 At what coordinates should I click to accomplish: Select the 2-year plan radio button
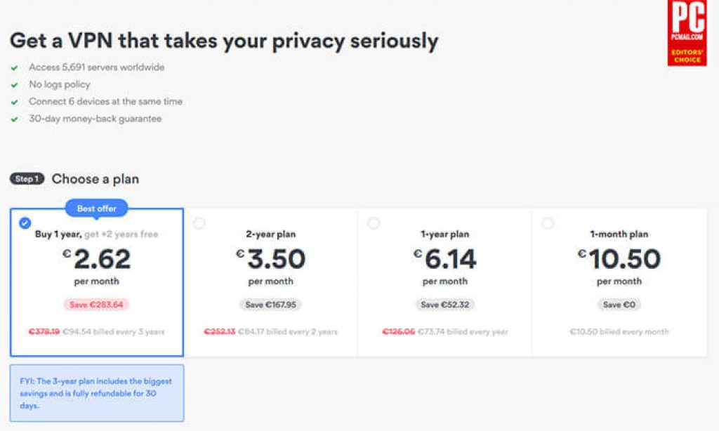(x=199, y=223)
